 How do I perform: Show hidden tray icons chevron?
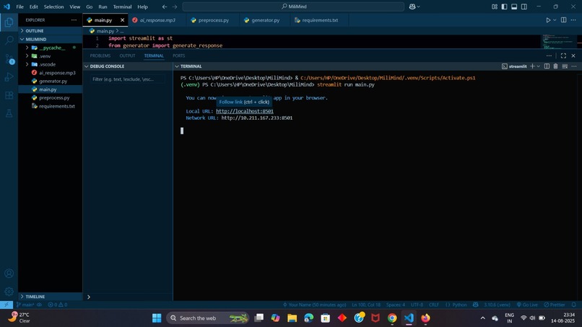point(482,318)
